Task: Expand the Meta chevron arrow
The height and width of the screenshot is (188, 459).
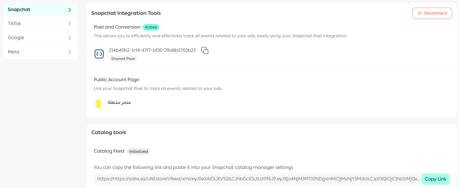Action: point(70,52)
